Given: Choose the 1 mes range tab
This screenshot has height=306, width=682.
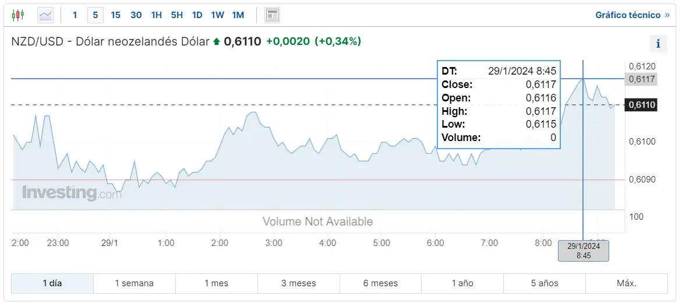Looking at the screenshot, I should (x=217, y=283).
